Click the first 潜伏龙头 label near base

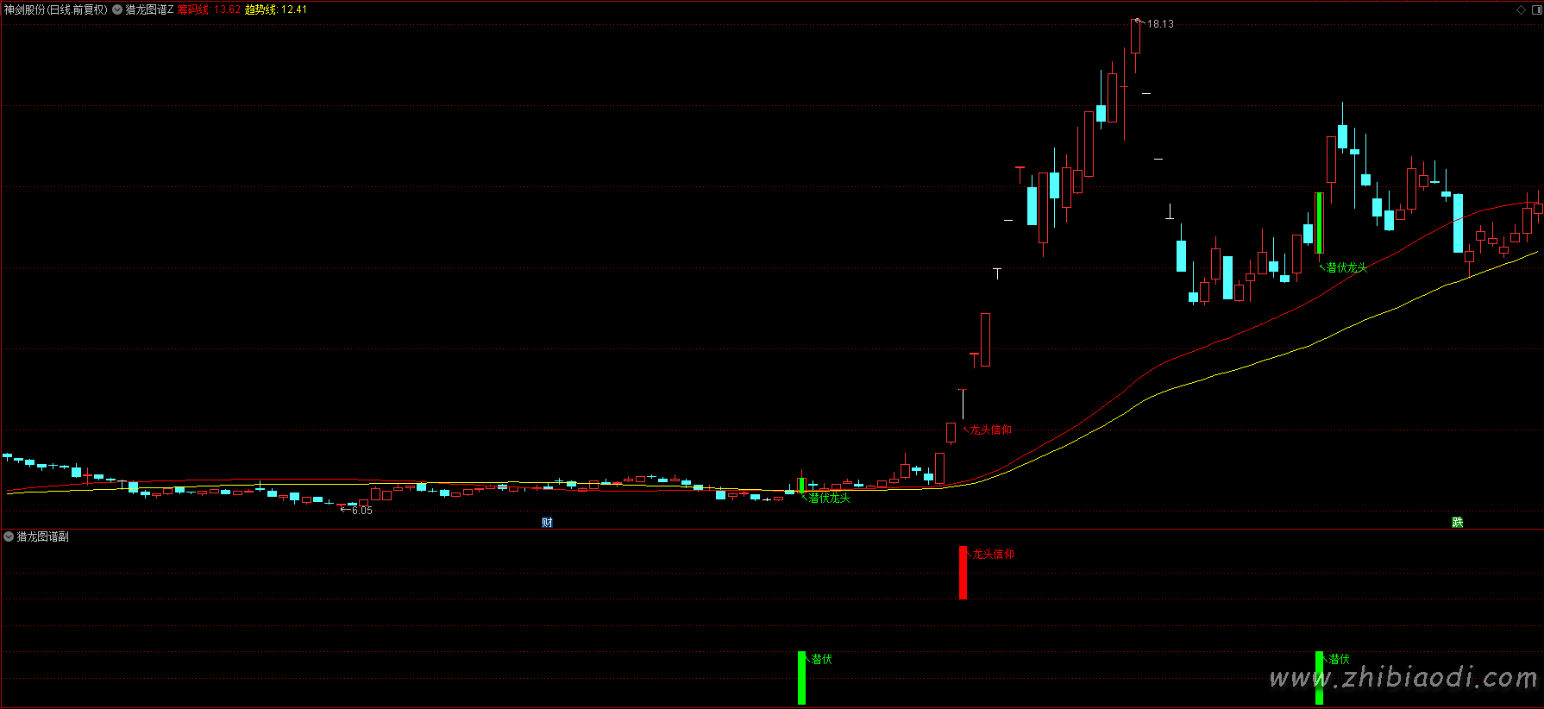829,498
